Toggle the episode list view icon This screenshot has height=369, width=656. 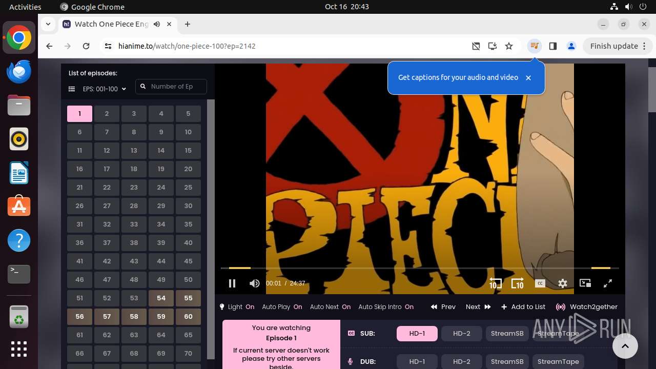pos(72,89)
